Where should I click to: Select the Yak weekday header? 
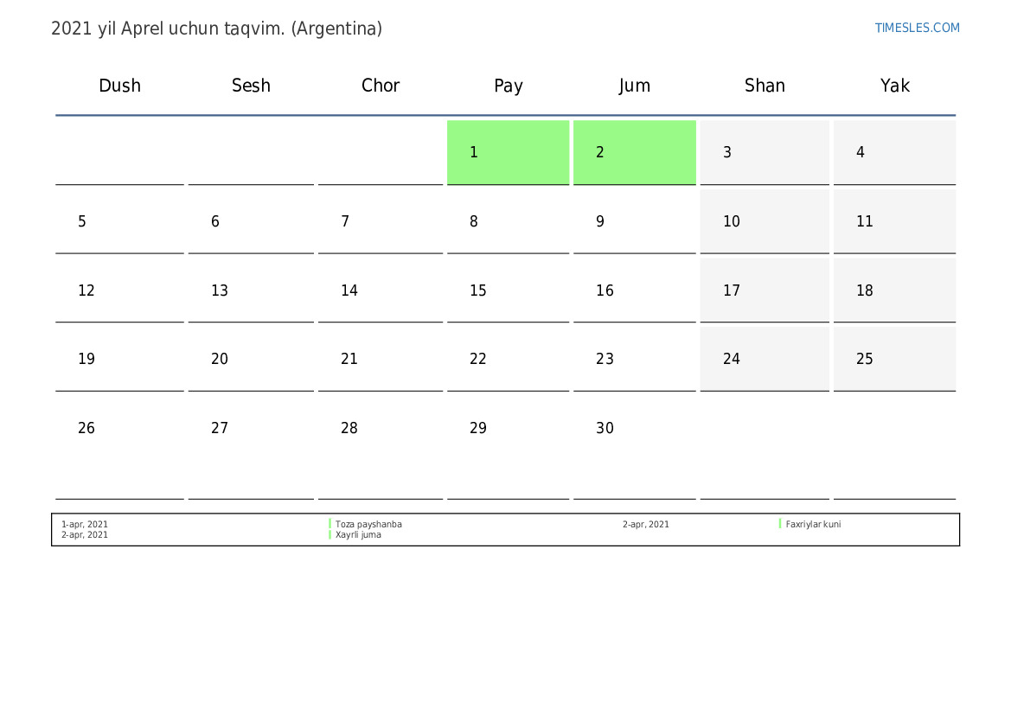point(895,86)
